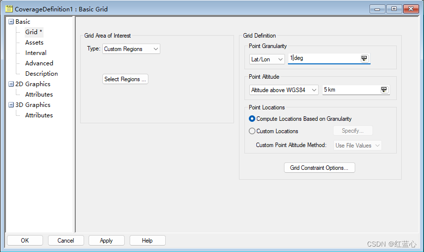Open the Lat/Lon granularity dropdown
Image resolution: width=424 pixels, height=252 pixels.
(x=267, y=59)
